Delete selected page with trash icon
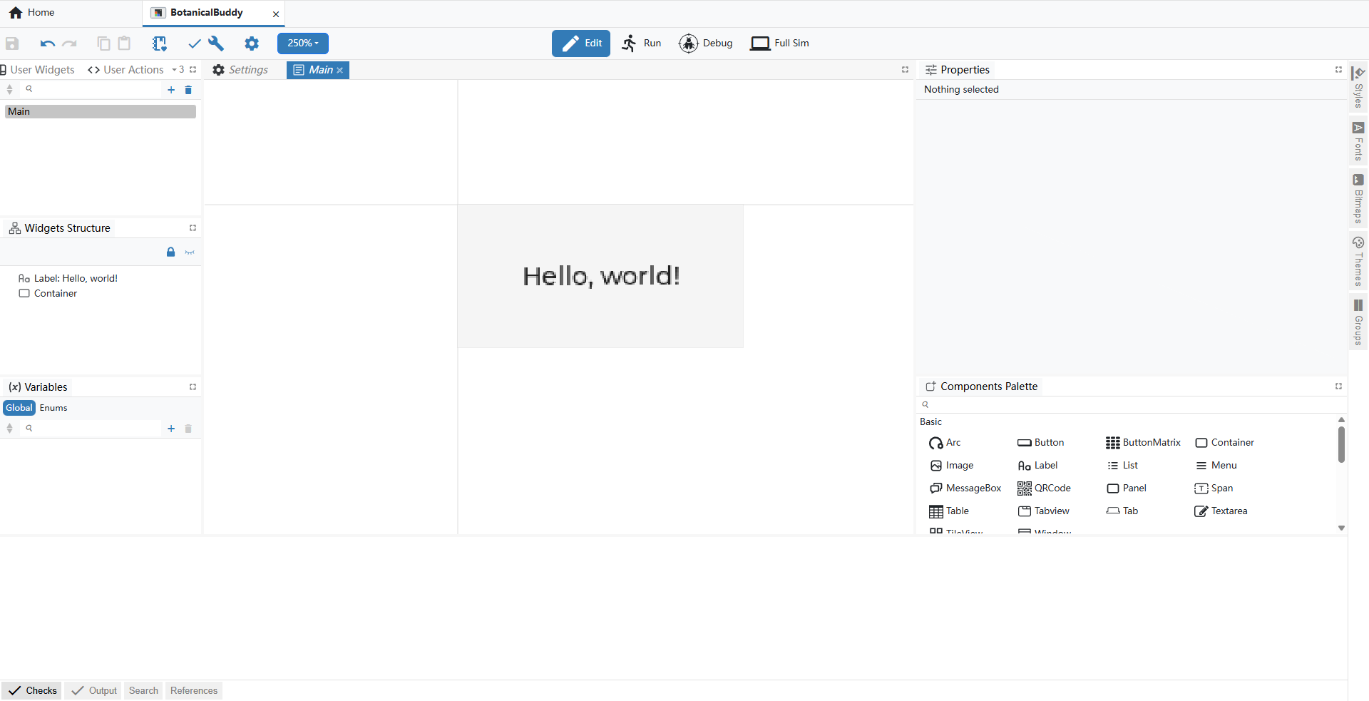Image resolution: width=1369 pixels, height=701 pixels. tap(188, 90)
